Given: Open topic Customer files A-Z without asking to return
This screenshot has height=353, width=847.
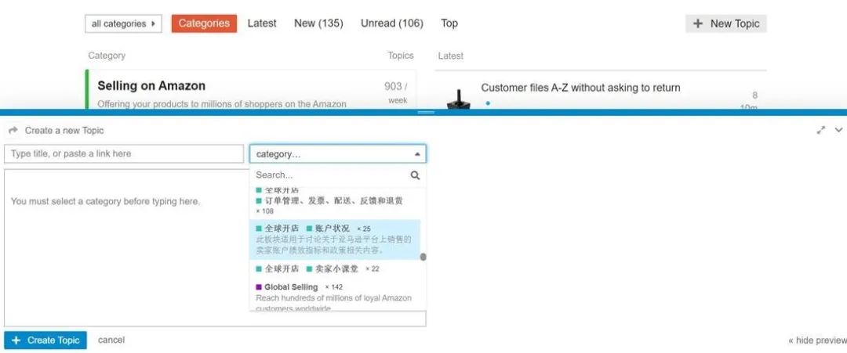Looking at the screenshot, I should click(x=580, y=88).
